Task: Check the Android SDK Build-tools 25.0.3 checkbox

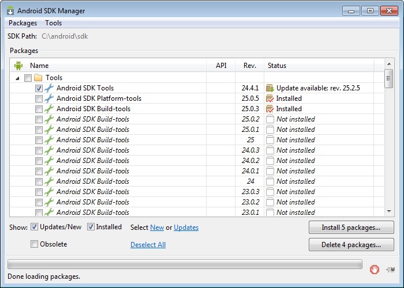Action: pyautogui.click(x=39, y=109)
